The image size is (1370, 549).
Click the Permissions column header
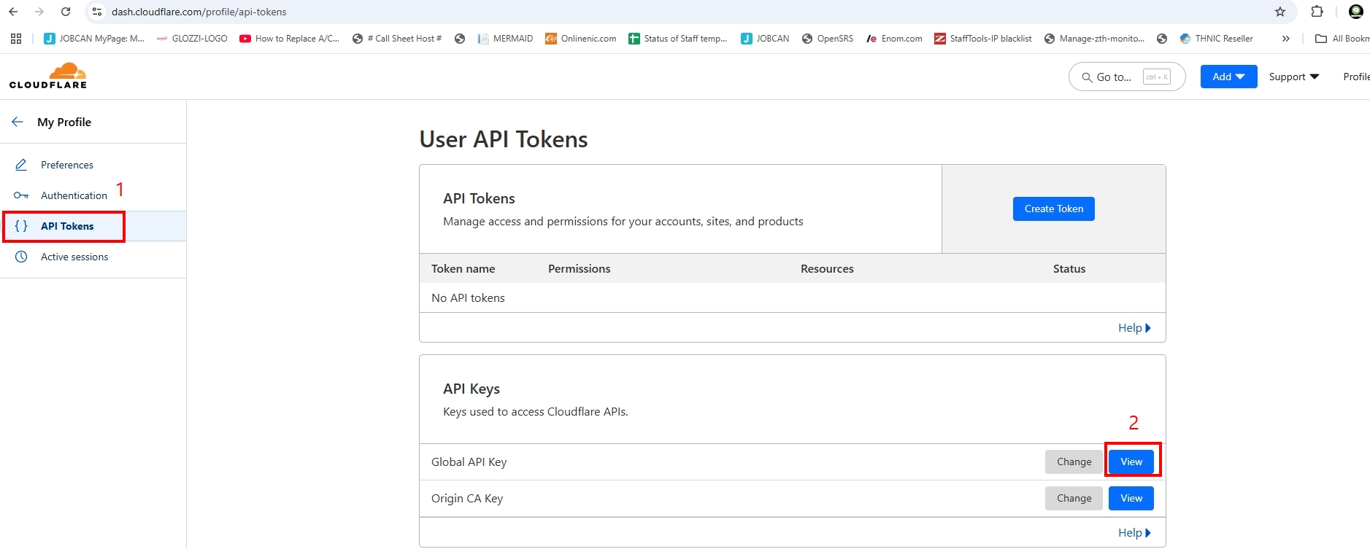pos(579,268)
